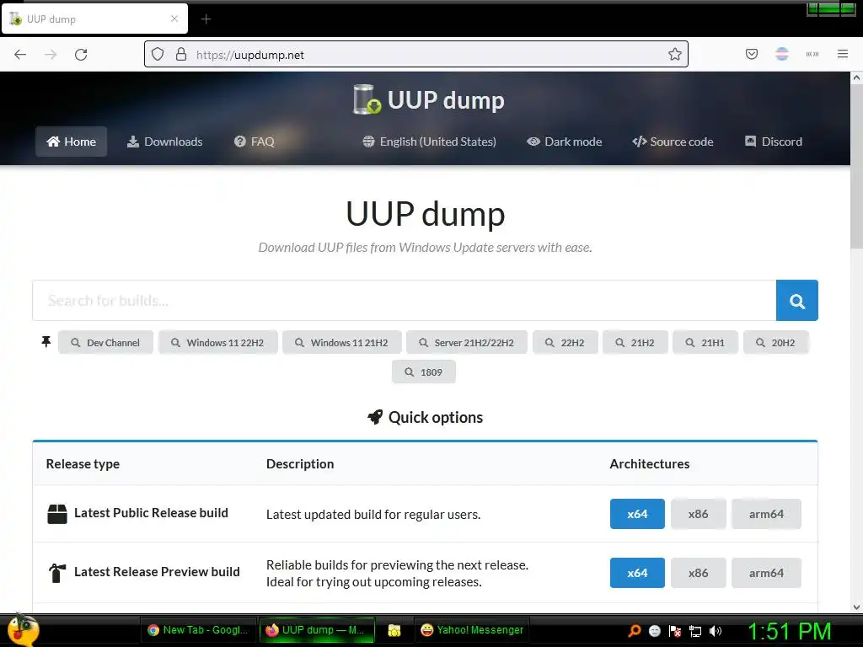
Task: Reload the UUP dump page
Action: (81, 55)
